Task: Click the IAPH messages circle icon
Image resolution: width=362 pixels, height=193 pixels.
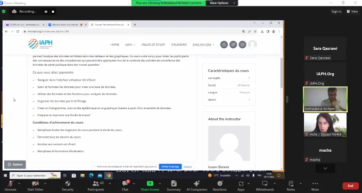Action: coord(233,45)
